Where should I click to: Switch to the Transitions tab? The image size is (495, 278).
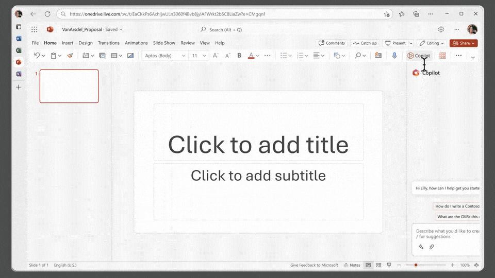pos(109,43)
